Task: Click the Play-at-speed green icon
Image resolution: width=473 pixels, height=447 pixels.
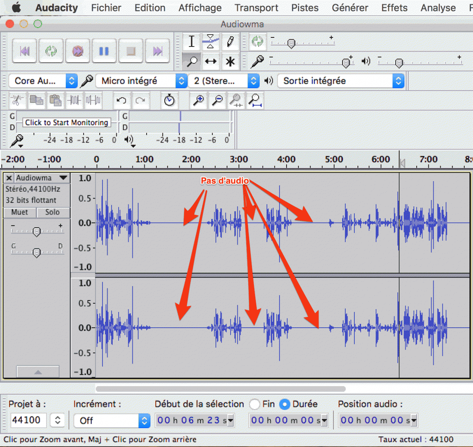Action: [257, 41]
